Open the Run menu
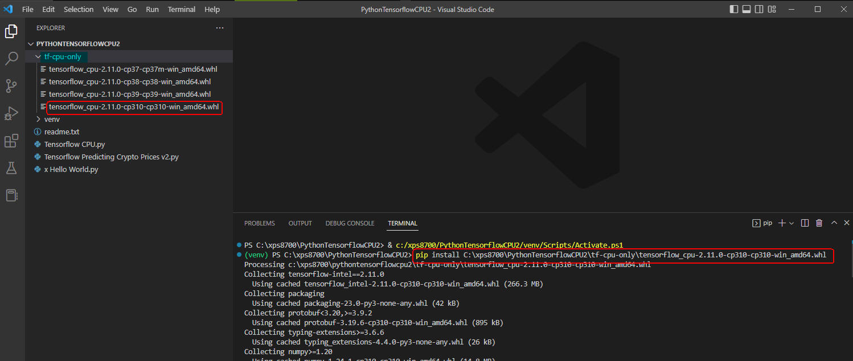The width and height of the screenshot is (853, 361). (153, 9)
